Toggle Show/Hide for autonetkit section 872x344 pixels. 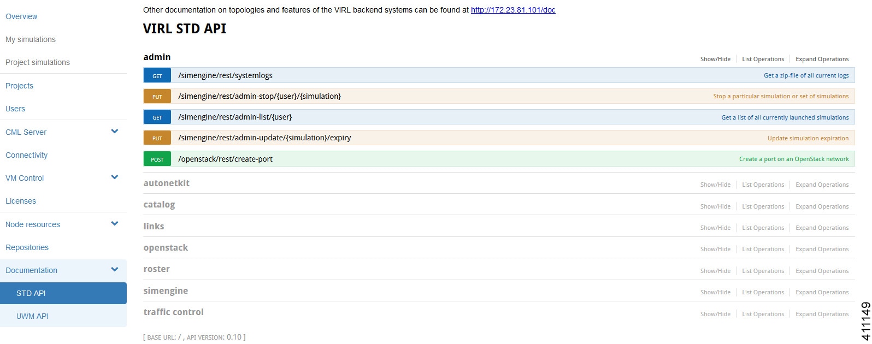[715, 185]
